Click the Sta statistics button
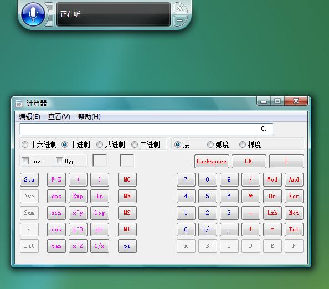This screenshot has height=289, width=329. [29, 179]
